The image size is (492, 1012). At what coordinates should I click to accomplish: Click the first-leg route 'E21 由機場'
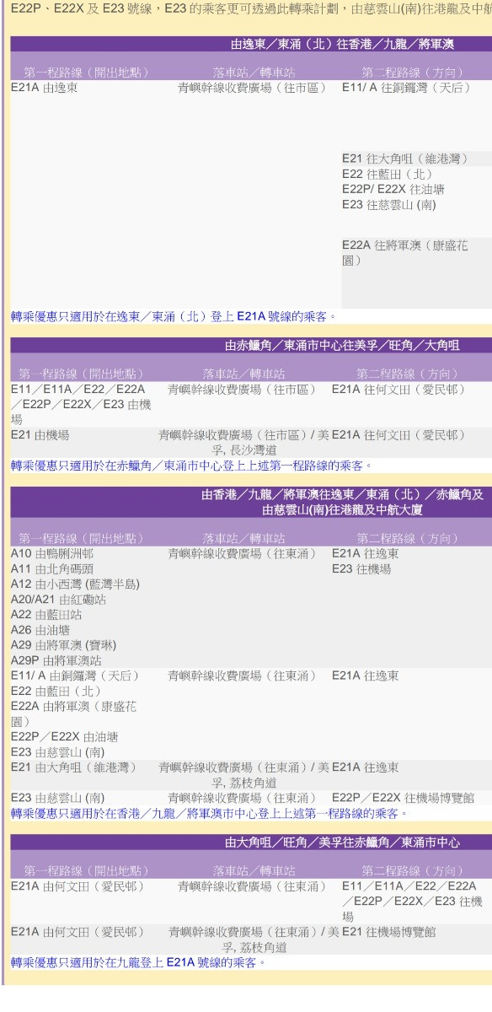pyautogui.click(x=40, y=433)
